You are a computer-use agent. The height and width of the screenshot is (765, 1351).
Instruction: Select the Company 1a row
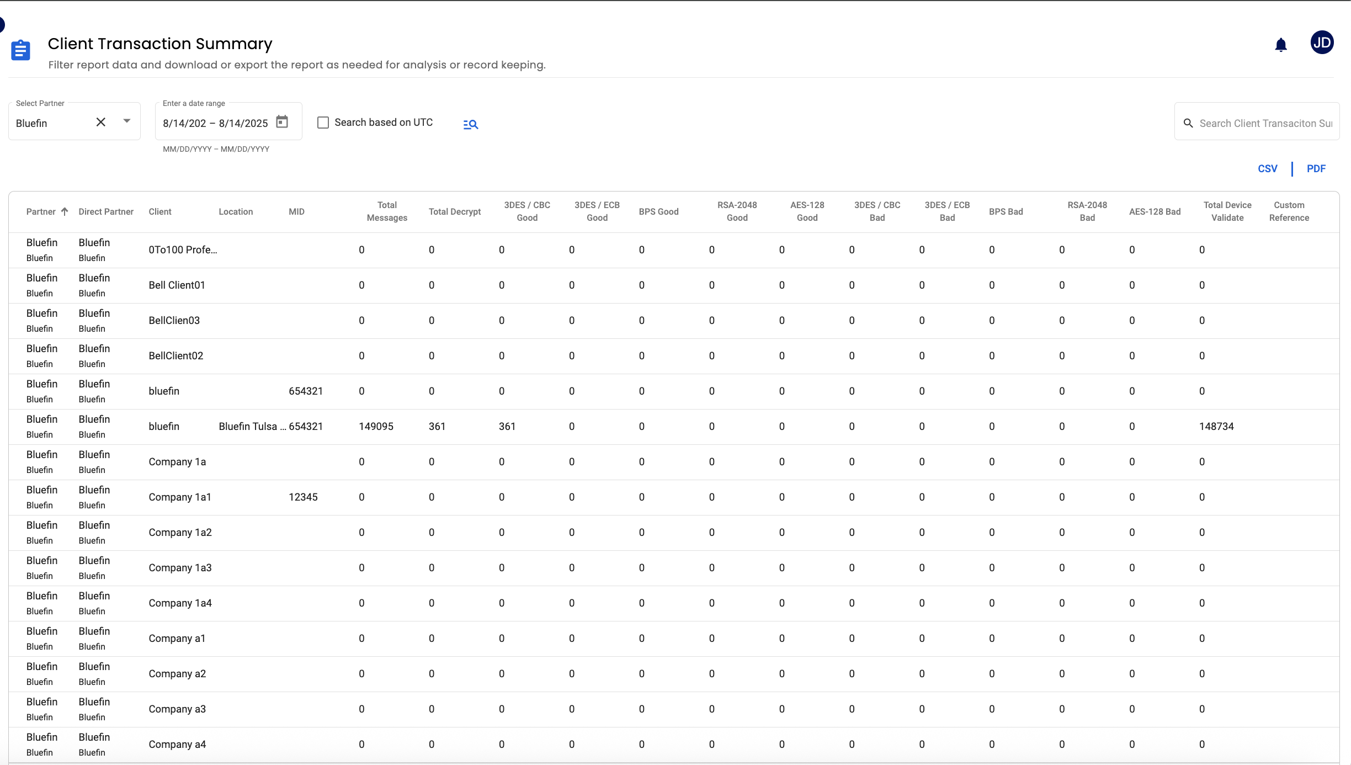pyautogui.click(x=674, y=462)
